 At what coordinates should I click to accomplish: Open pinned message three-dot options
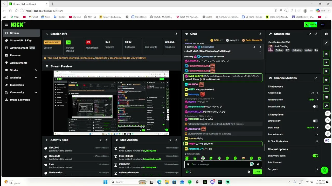coord(260,47)
